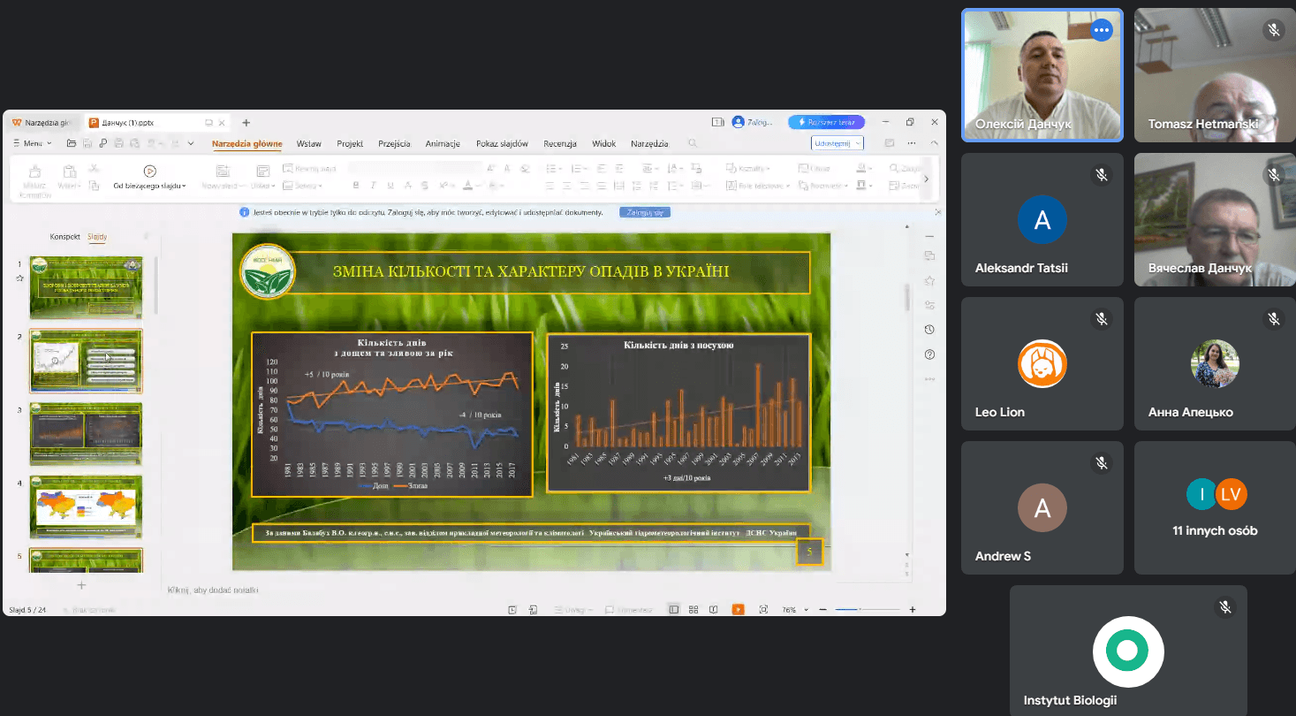The height and width of the screenshot is (716, 1296).
Task: Click the Zaloguj się button in the info bar
Action: click(x=646, y=212)
